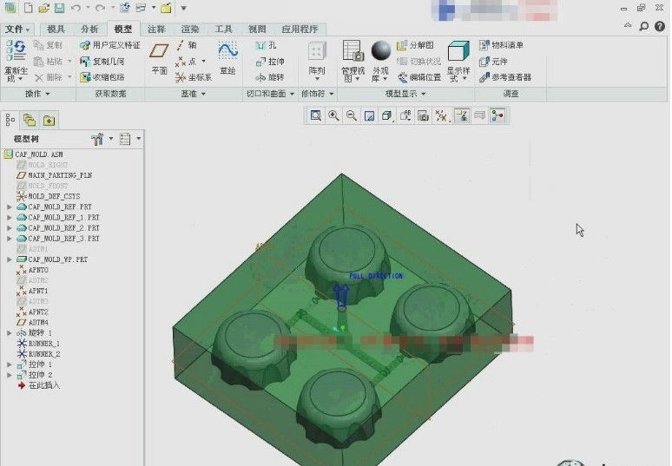Click the Undo arrow icon
Image resolution: width=672 pixels, height=466 pixels.
[76, 8]
